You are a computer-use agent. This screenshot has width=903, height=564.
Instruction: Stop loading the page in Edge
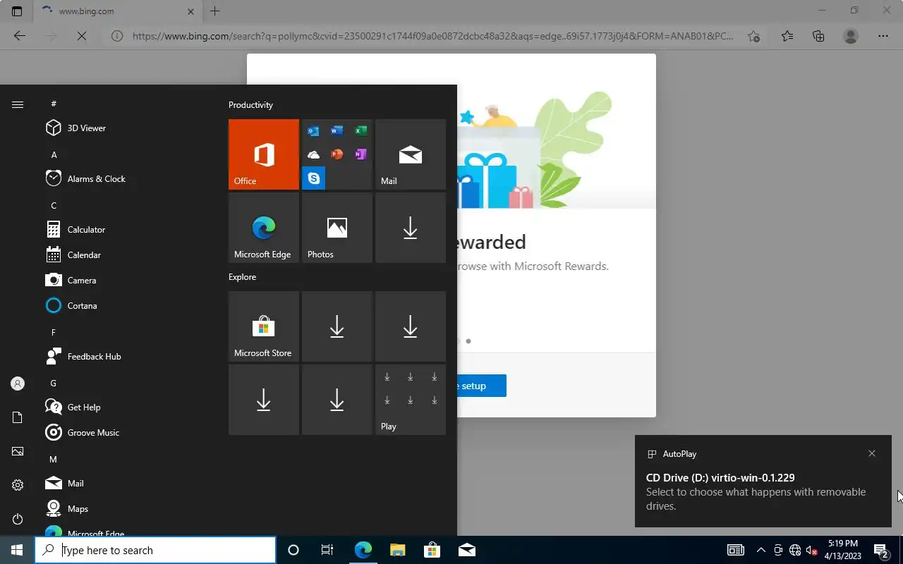tap(82, 36)
